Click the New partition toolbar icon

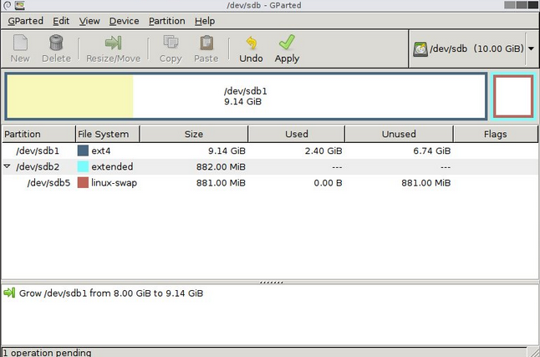pyautogui.click(x=20, y=43)
